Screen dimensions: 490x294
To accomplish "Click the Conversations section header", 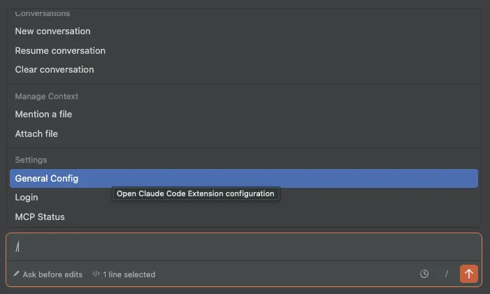I will click(x=43, y=13).
